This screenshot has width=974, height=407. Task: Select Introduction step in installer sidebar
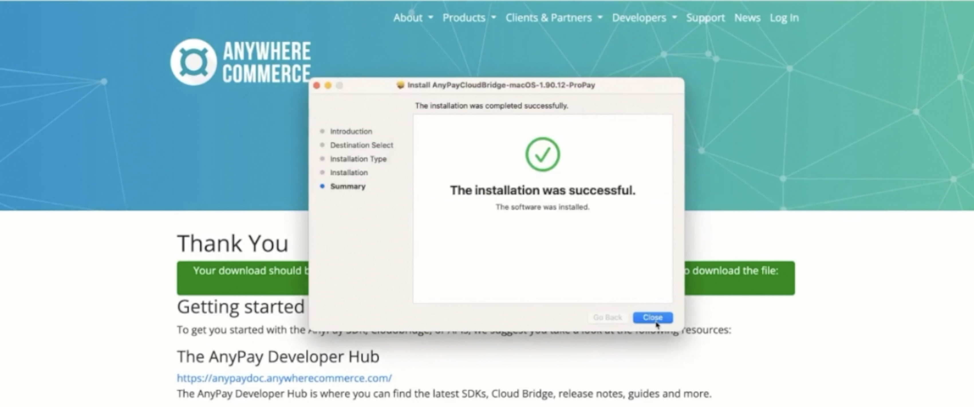point(351,131)
